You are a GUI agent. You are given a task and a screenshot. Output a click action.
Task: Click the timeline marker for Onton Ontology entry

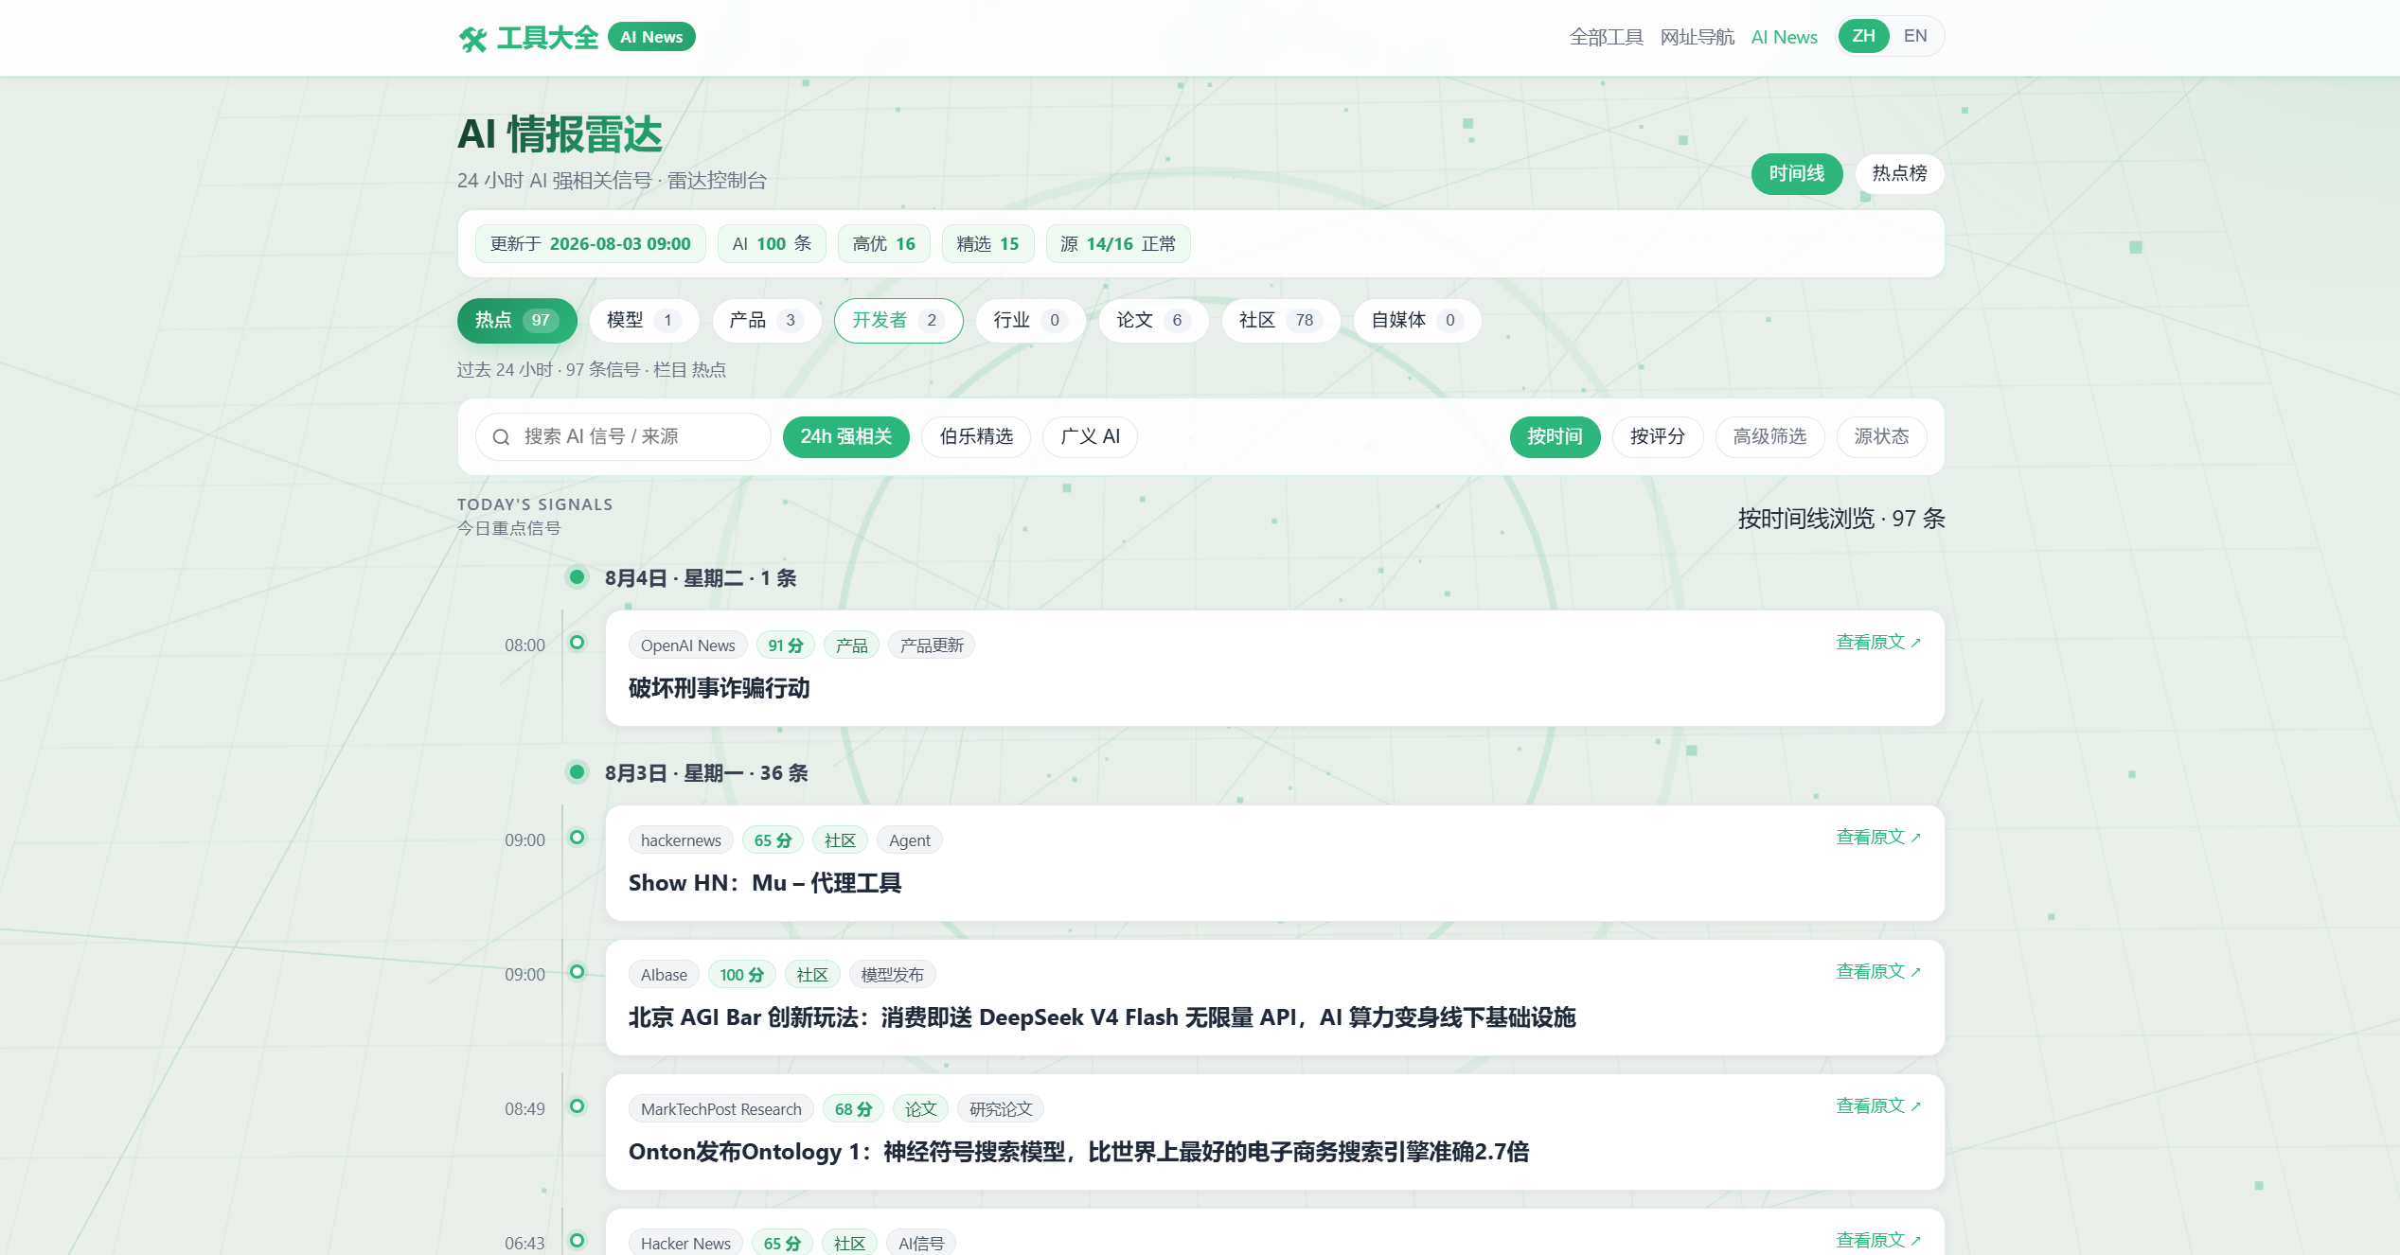[x=577, y=1106]
